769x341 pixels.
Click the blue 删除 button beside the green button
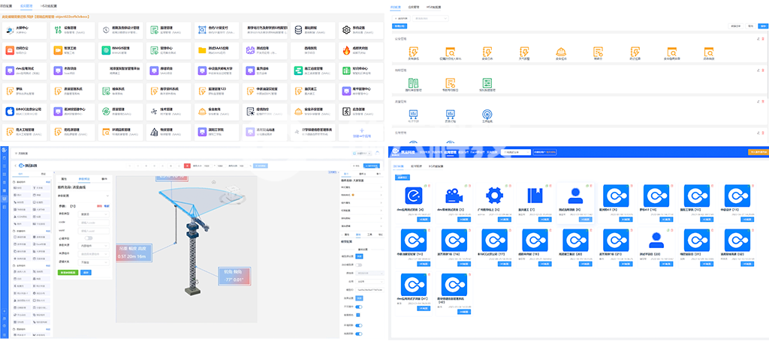coord(86,272)
